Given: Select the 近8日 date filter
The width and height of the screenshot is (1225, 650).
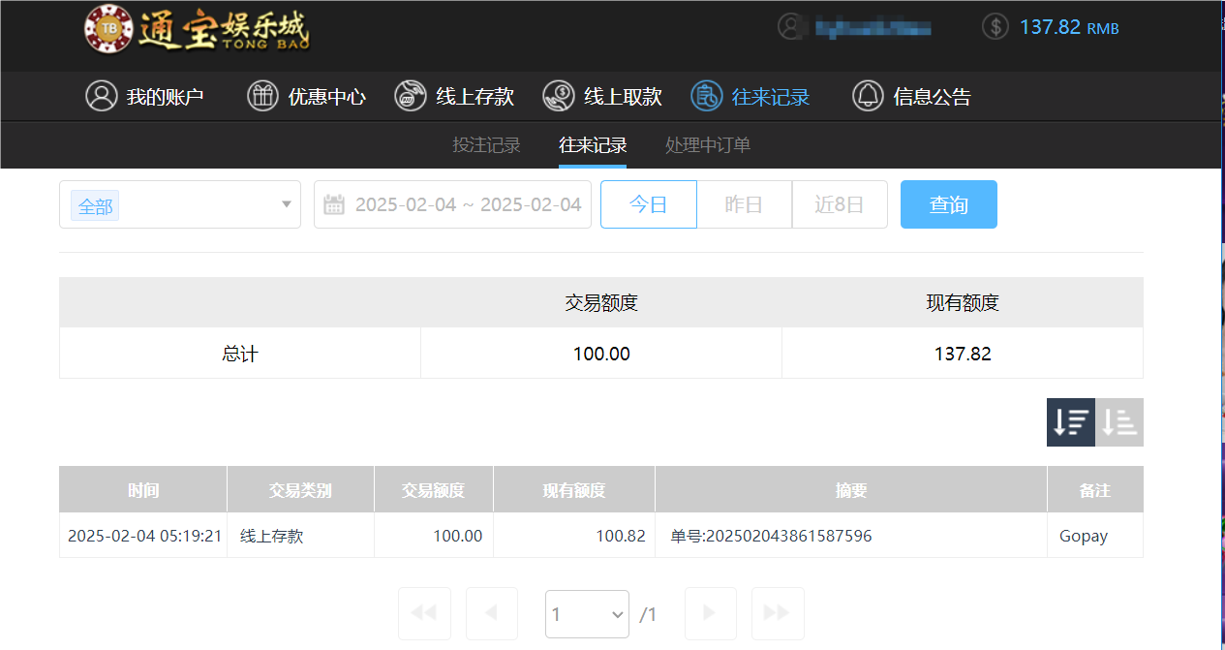Looking at the screenshot, I should 839,204.
